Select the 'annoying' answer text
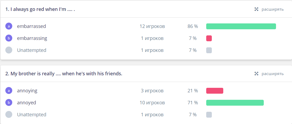Screen dimensions: 292x124 (27, 91)
